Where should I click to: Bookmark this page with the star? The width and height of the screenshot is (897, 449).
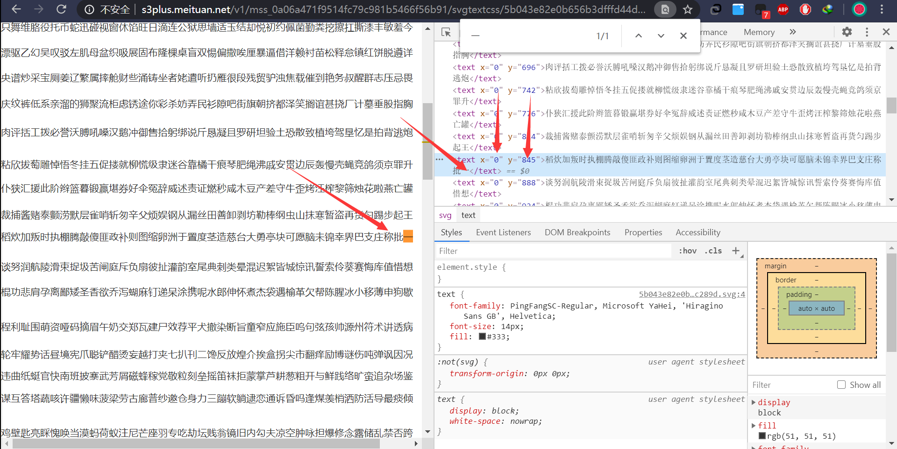tap(688, 9)
